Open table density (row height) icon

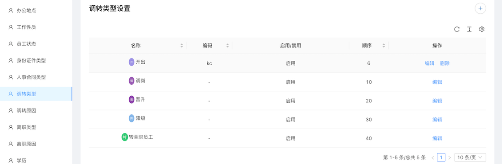point(469,29)
